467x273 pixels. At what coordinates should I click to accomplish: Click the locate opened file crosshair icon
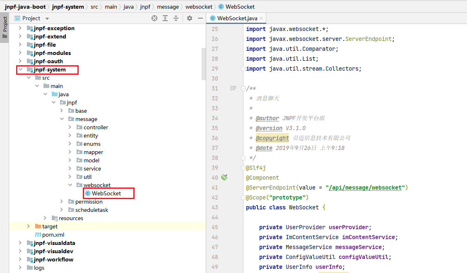pyautogui.click(x=154, y=18)
